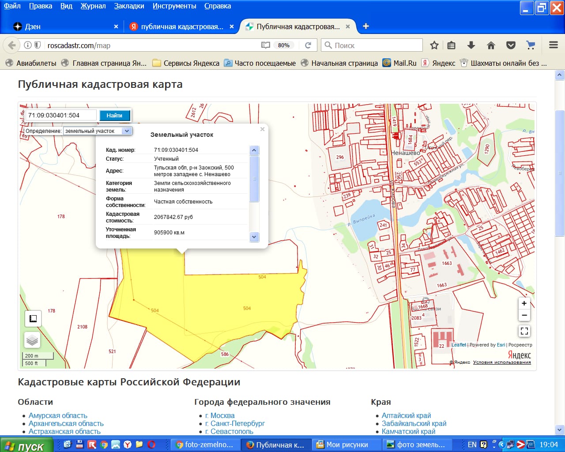
Task: Click the map measure tool icon
Action: click(33, 319)
